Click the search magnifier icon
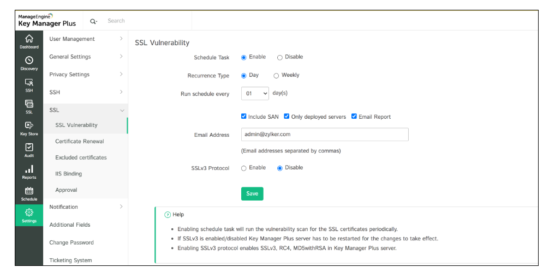This screenshot has height=273, width=555. 93,21
